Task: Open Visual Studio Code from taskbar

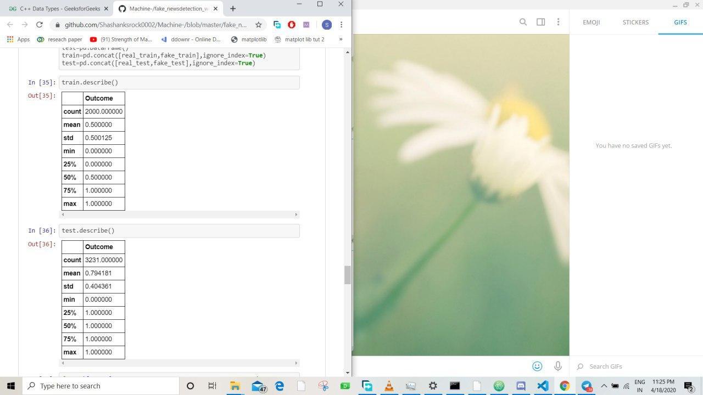Action: 543,386
